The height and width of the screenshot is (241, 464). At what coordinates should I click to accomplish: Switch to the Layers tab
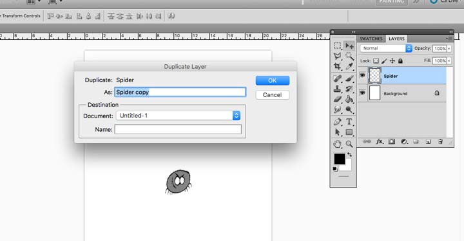tap(396, 39)
